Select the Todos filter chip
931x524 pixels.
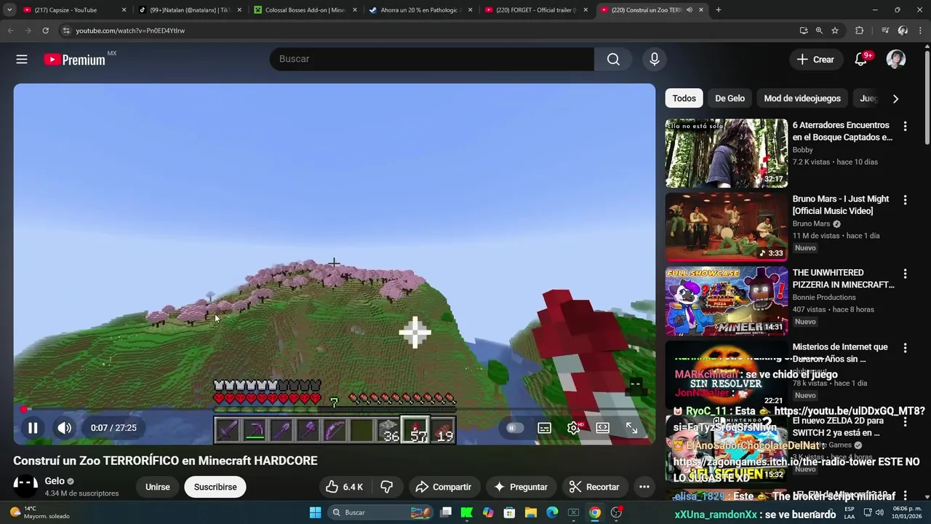coord(684,98)
